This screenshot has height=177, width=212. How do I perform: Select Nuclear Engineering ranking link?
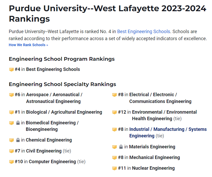[x=153, y=168]
